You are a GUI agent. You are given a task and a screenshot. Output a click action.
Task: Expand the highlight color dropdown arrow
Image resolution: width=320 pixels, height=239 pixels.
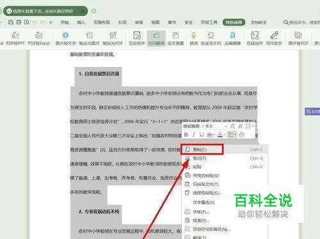(214, 135)
